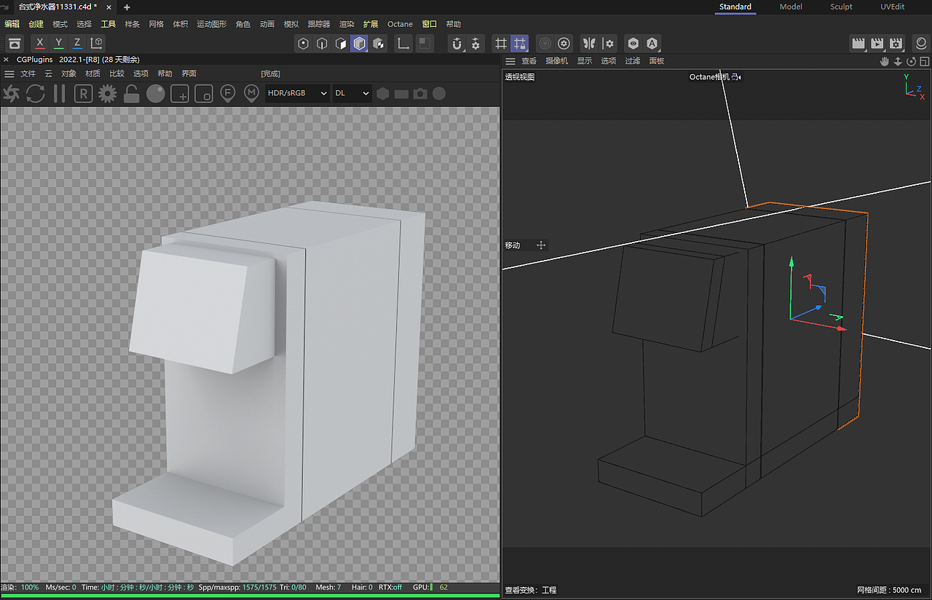Open the Octane menu in main menubar
This screenshot has width=932, height=600.
click(400, 24)
